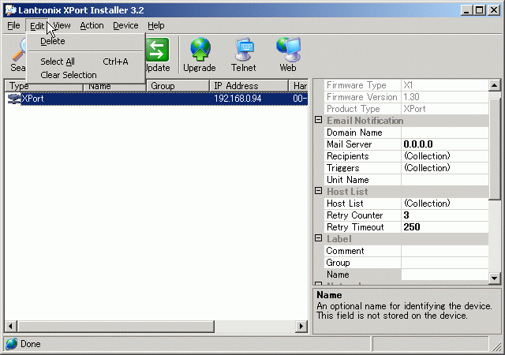Click the Unit Name value field
Image resolution: width=505 pixels, height=355 pixels.
coord(445,180)
